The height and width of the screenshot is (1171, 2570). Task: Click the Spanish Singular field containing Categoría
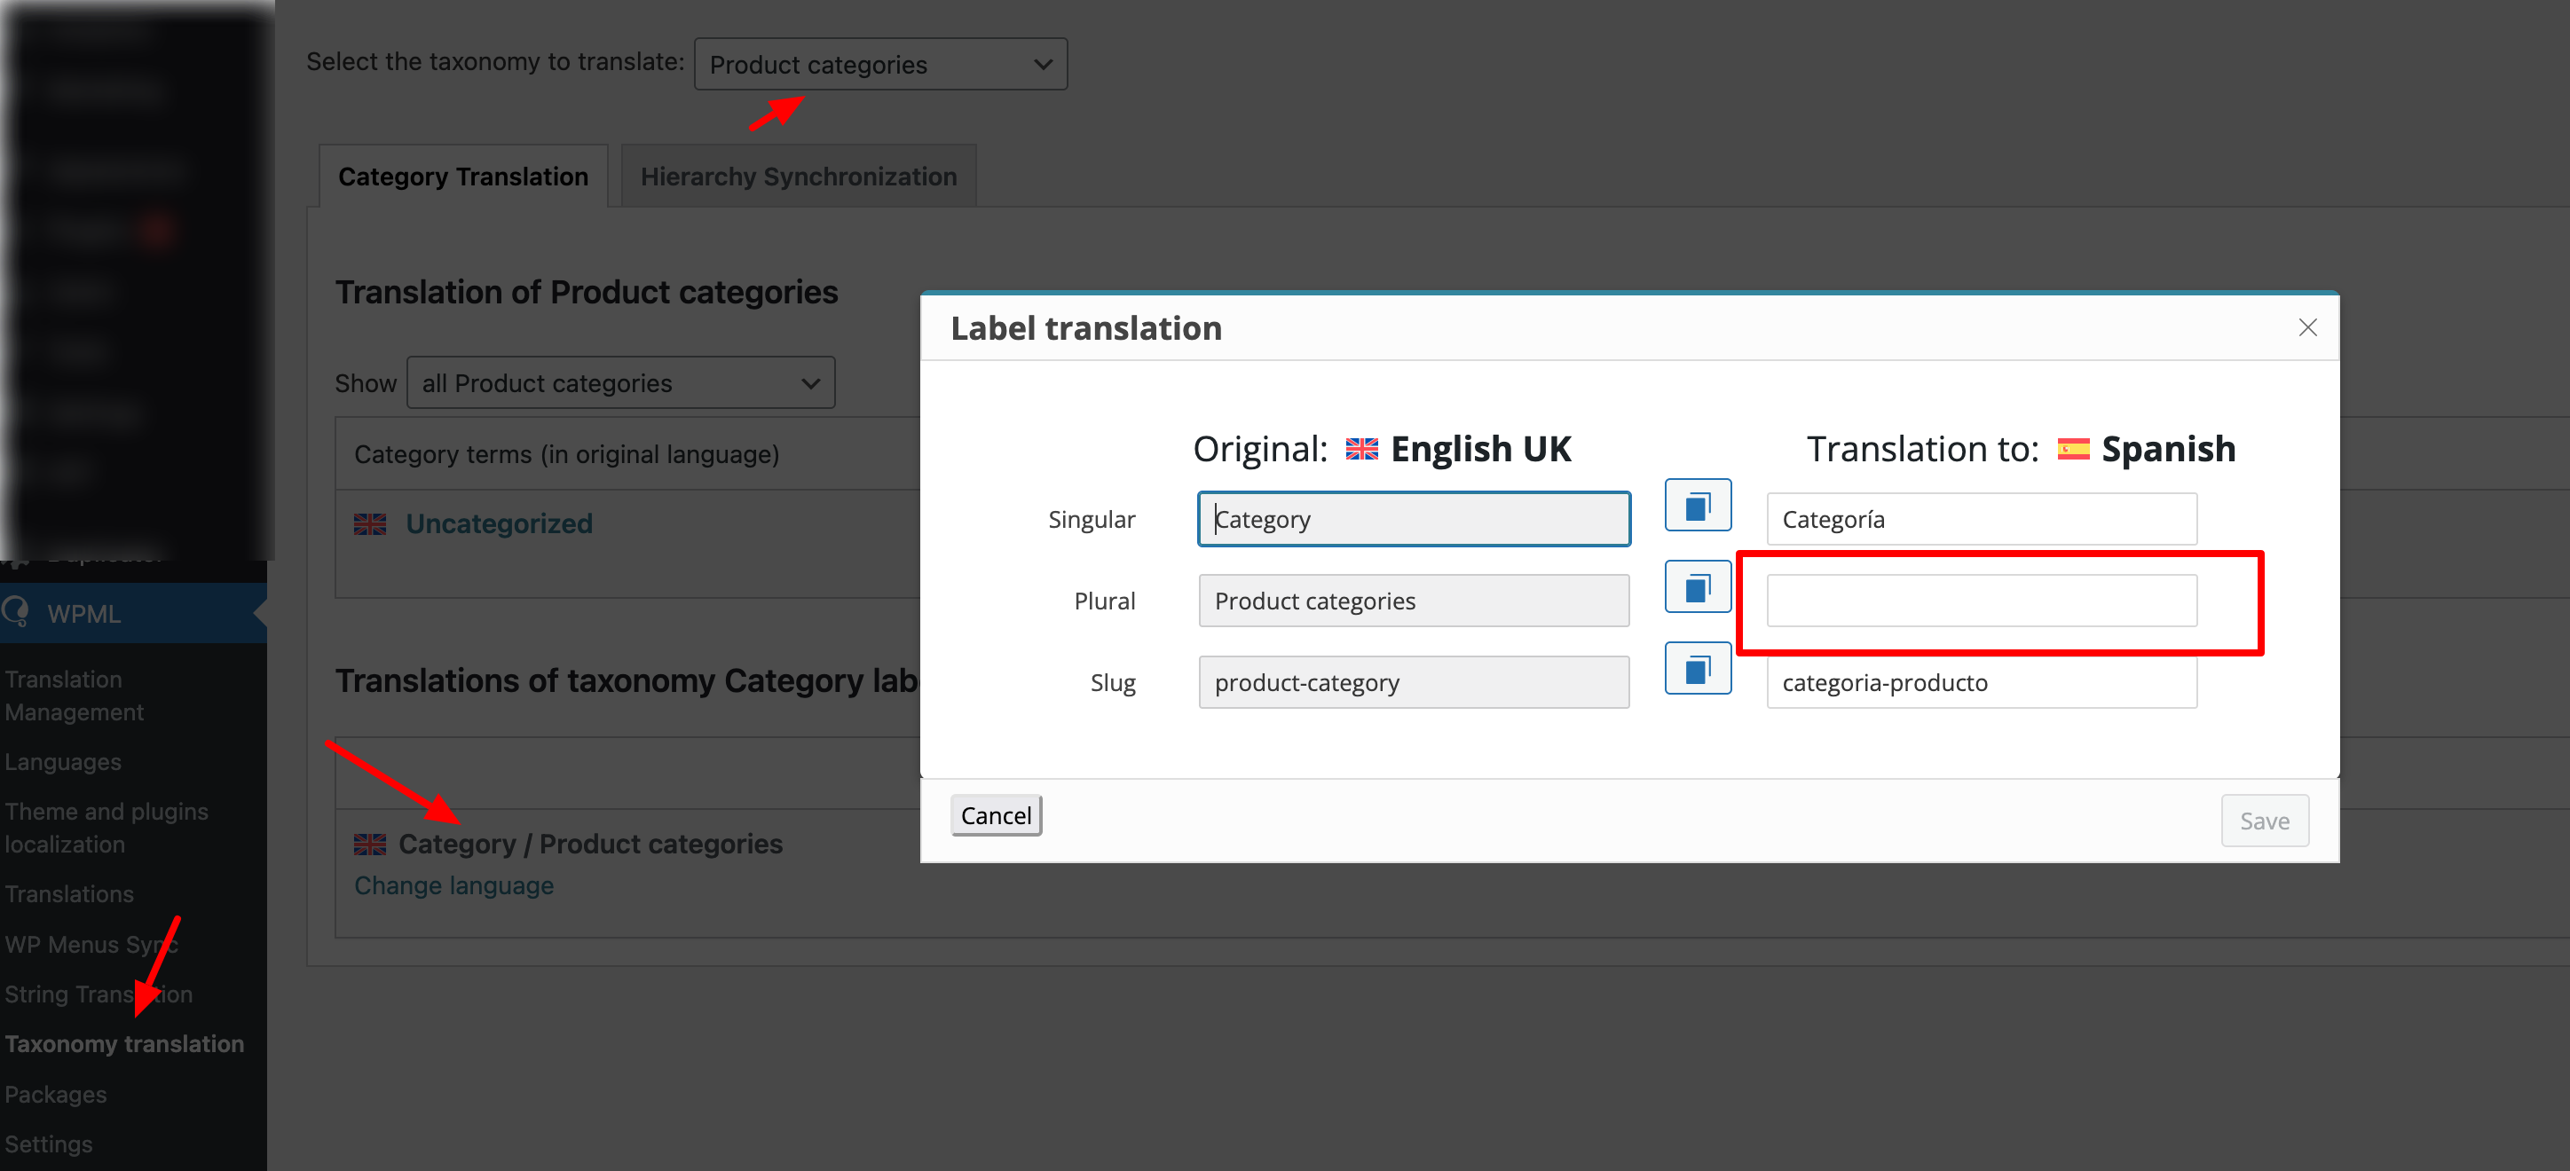pos(1982,520)
